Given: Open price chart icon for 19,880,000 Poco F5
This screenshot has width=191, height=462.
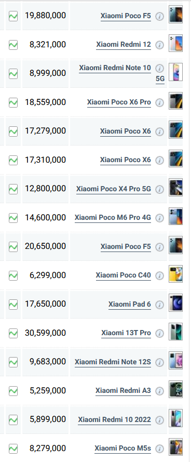Looking at the screenshot, I should click(x=13, y=16).
